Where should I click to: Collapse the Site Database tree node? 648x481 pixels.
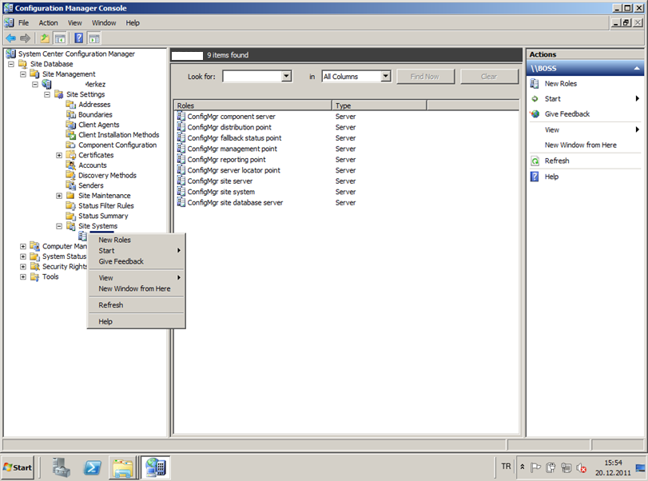pyautogui.click(x=11, y=64)
